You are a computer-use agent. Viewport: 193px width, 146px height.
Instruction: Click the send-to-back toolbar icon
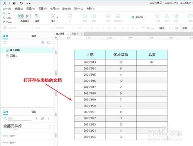(93, 16)
